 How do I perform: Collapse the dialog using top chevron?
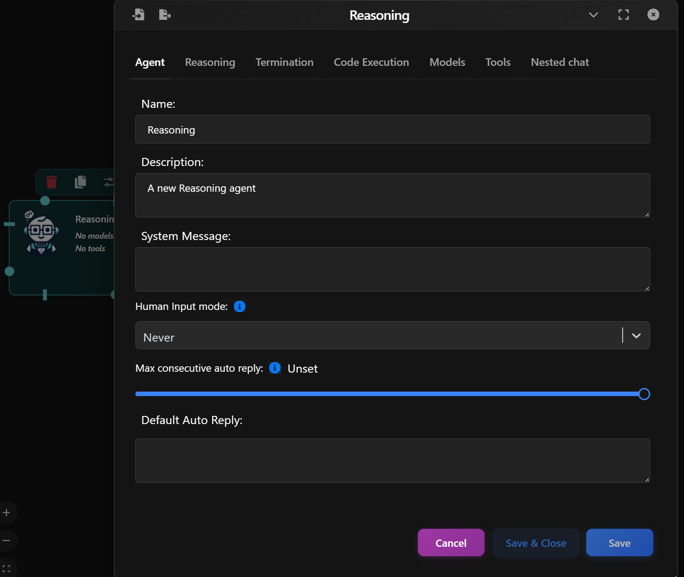coord(593,15)
